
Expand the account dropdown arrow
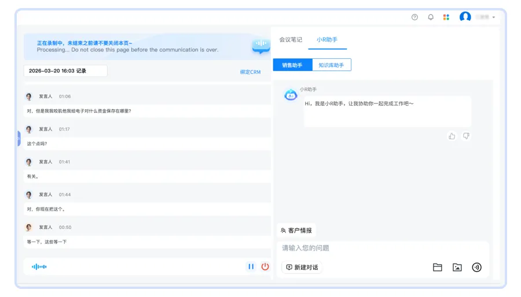[494, 17]
